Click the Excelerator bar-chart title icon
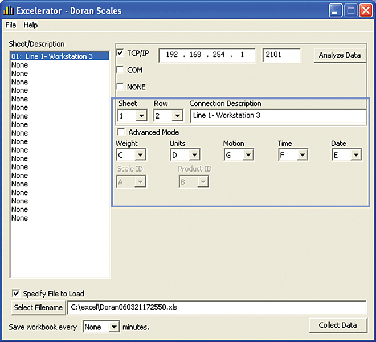376x342 pixels. (9, 10)
